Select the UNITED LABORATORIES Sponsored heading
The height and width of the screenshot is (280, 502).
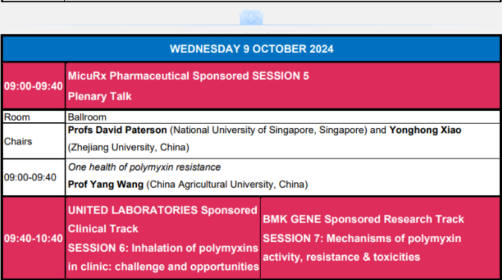pyautogui.click(x=162, y=210)
